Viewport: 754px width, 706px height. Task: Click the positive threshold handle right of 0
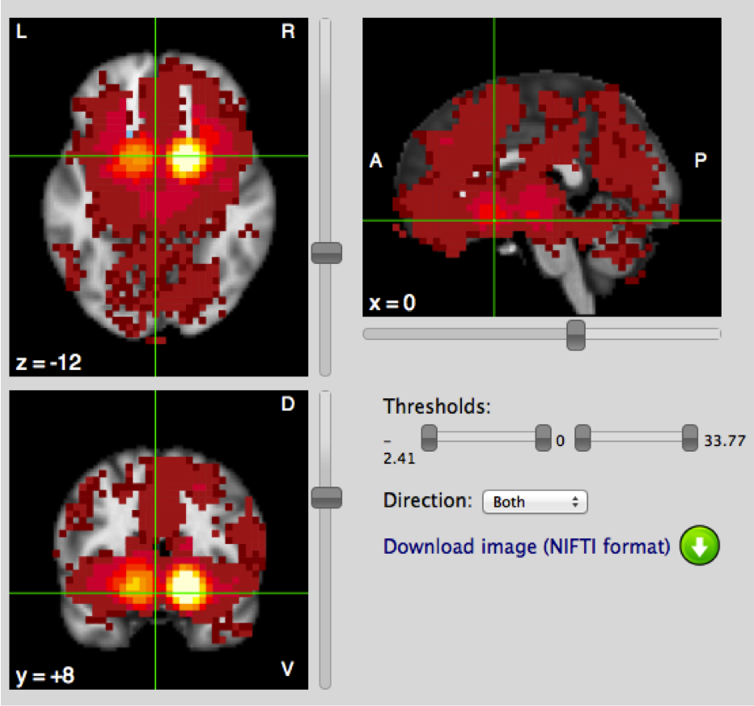[x=582, y=438]
